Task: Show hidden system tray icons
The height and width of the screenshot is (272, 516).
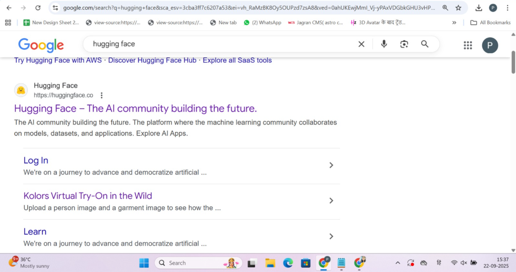Action: click(x=398, y=263)
